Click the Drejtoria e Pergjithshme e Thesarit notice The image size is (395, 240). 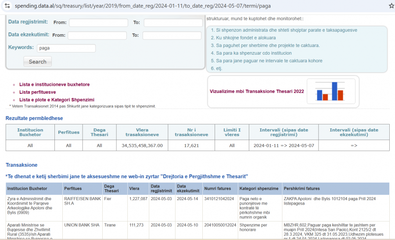pos(127,176)
